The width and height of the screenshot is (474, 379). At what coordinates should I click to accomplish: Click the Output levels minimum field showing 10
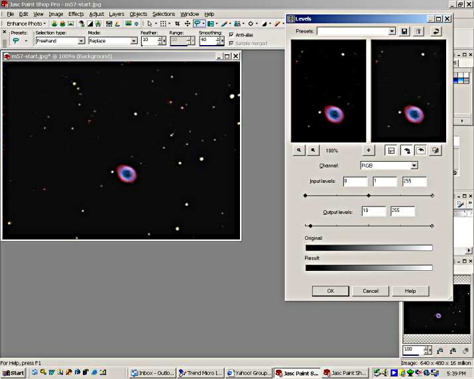[374, 211]
